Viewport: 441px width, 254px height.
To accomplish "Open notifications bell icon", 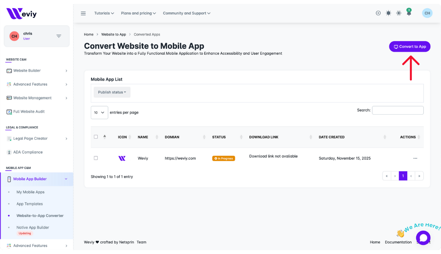I will pos(409,13).
